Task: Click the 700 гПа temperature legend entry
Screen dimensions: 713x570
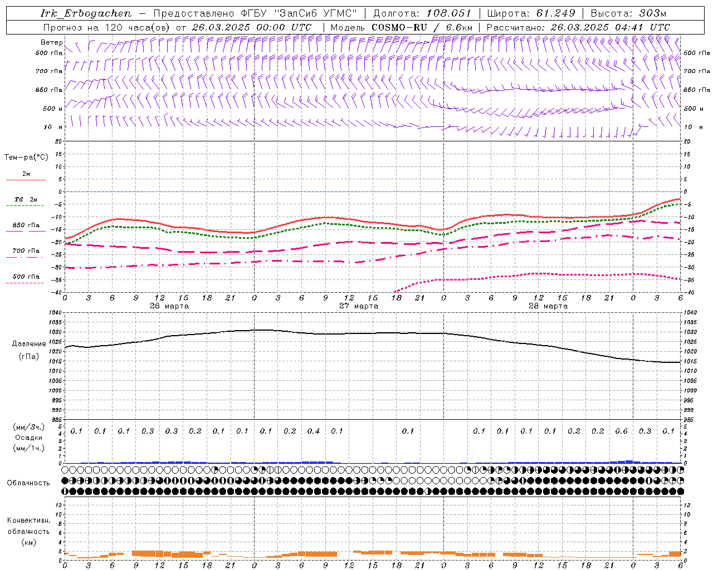Action: 26,251
